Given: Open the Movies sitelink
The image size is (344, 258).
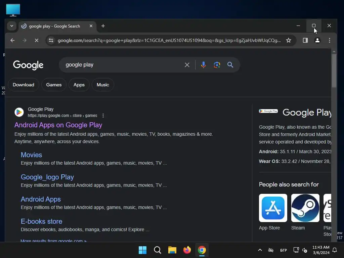Looking at the screenshot, I should (x=31, y=155).
